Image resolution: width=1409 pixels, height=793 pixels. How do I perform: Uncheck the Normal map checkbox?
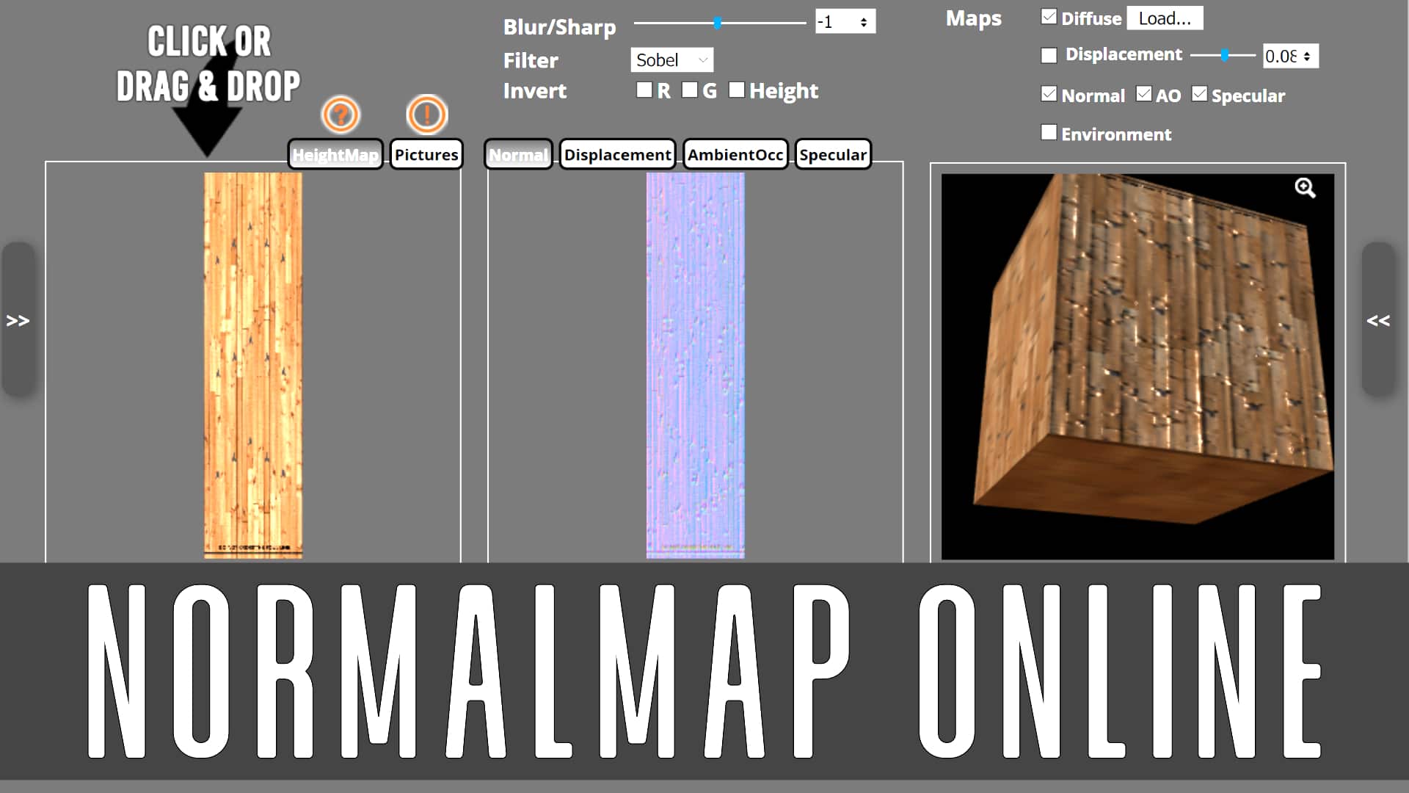(1049, 94)
